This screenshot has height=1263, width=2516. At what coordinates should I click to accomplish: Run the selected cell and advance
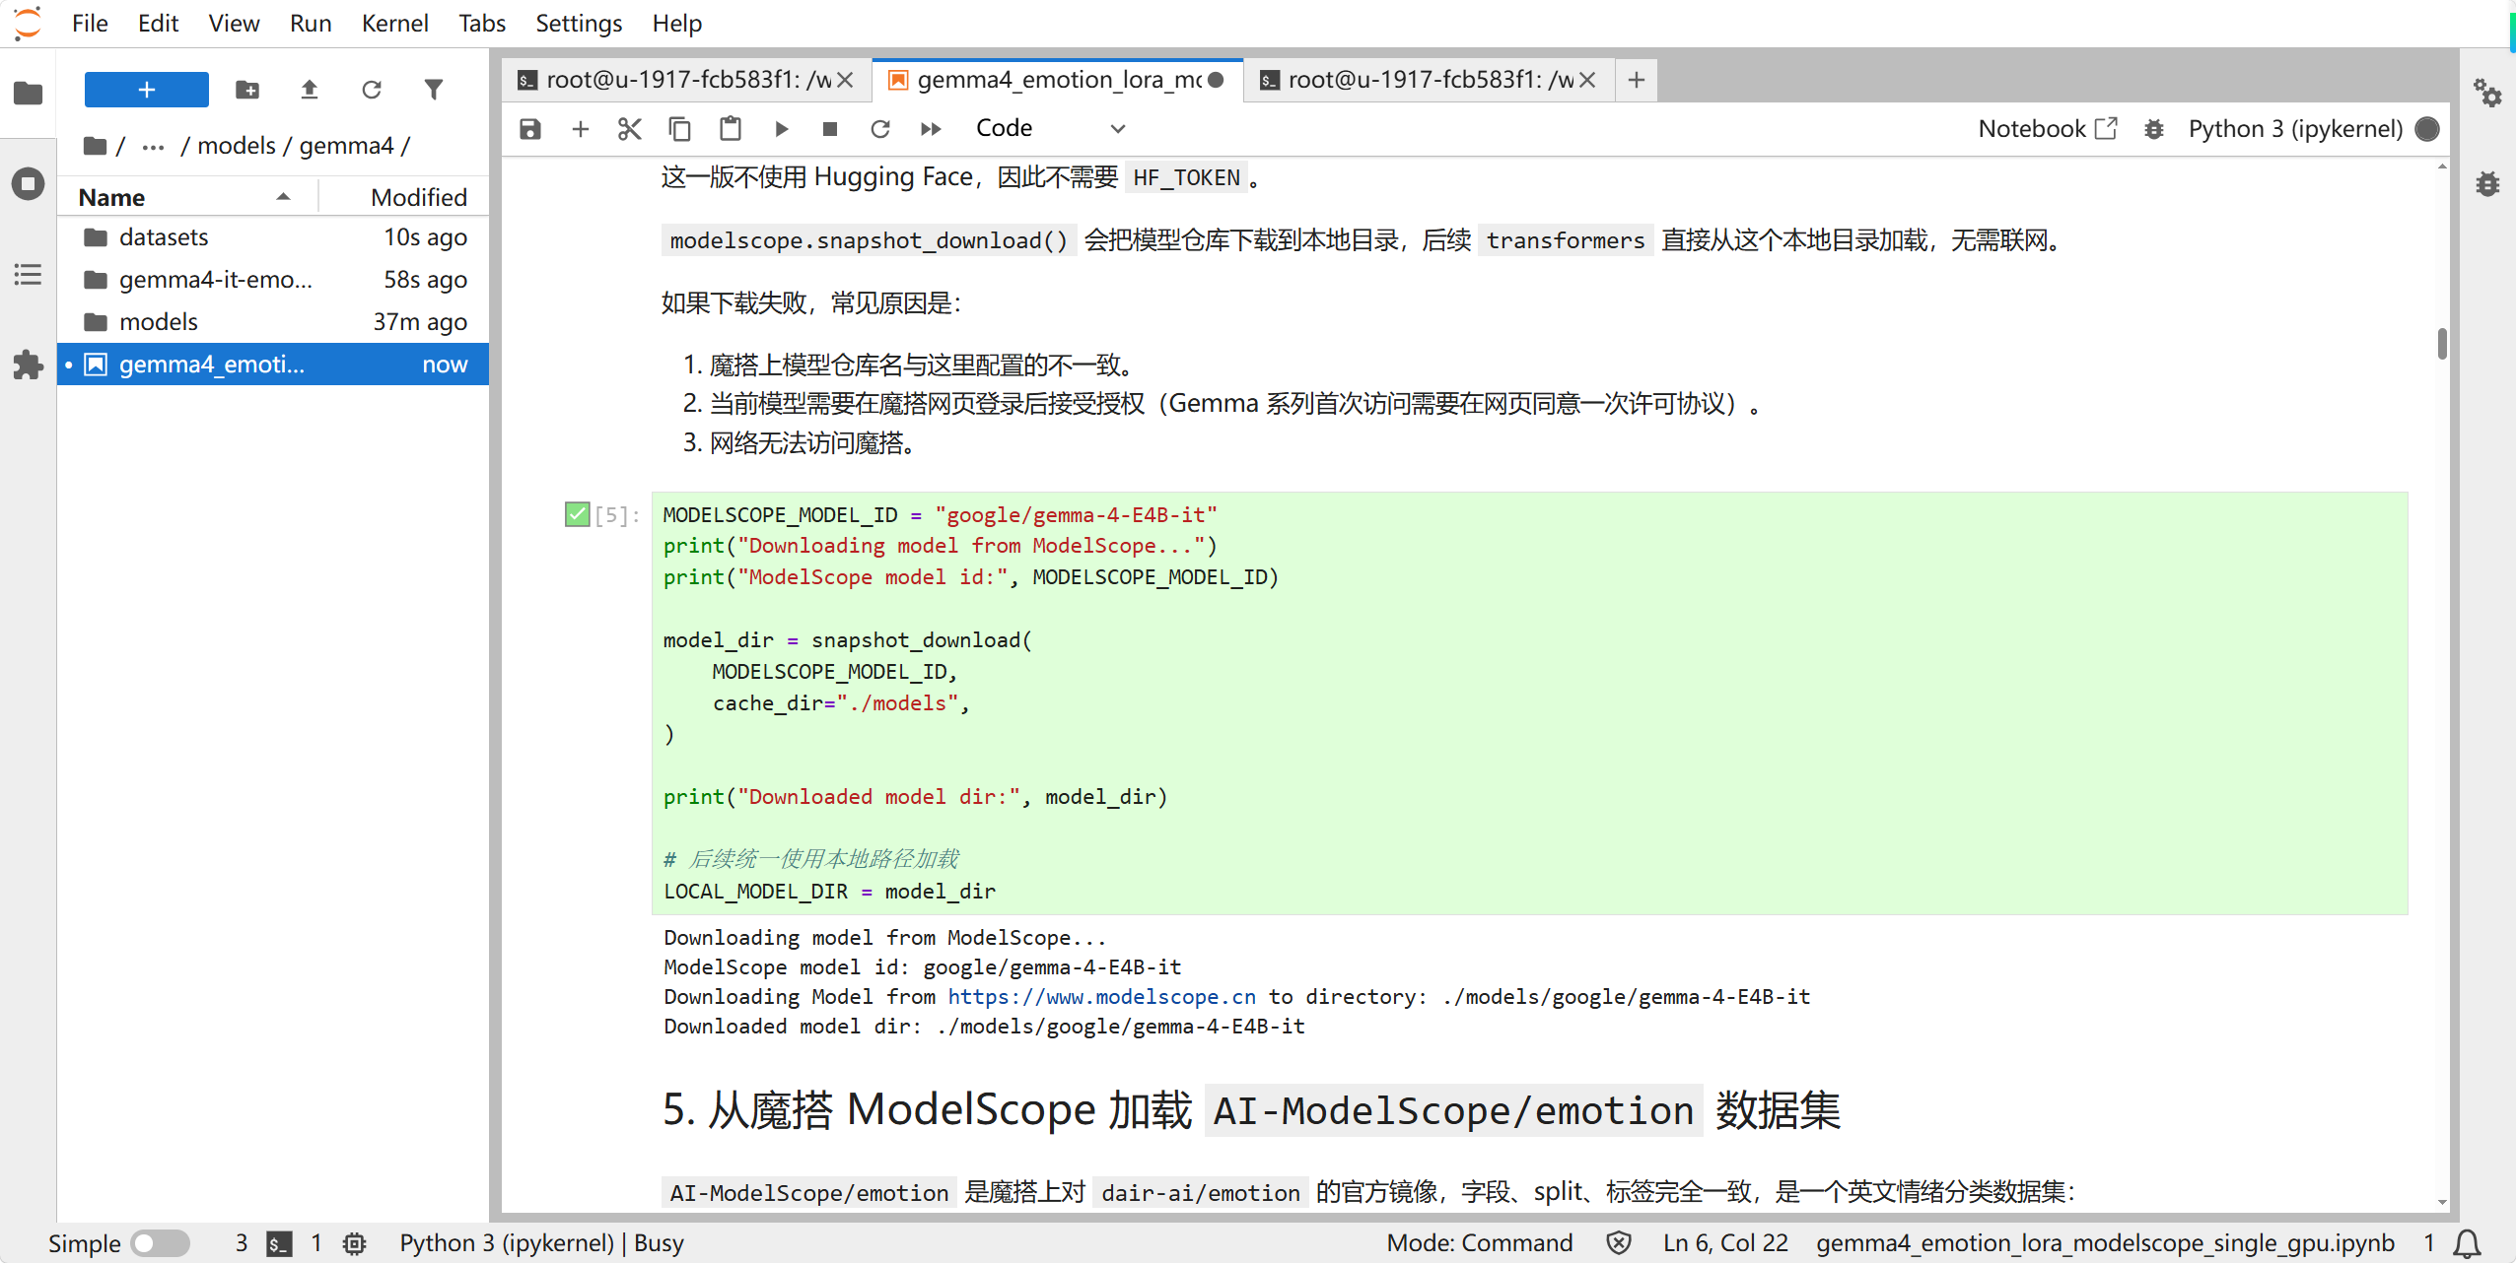(x=781, y=129)
